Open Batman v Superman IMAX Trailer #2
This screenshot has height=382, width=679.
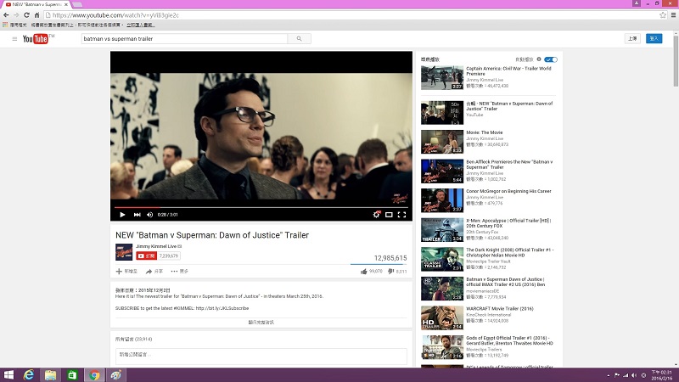tap(505, 282)
